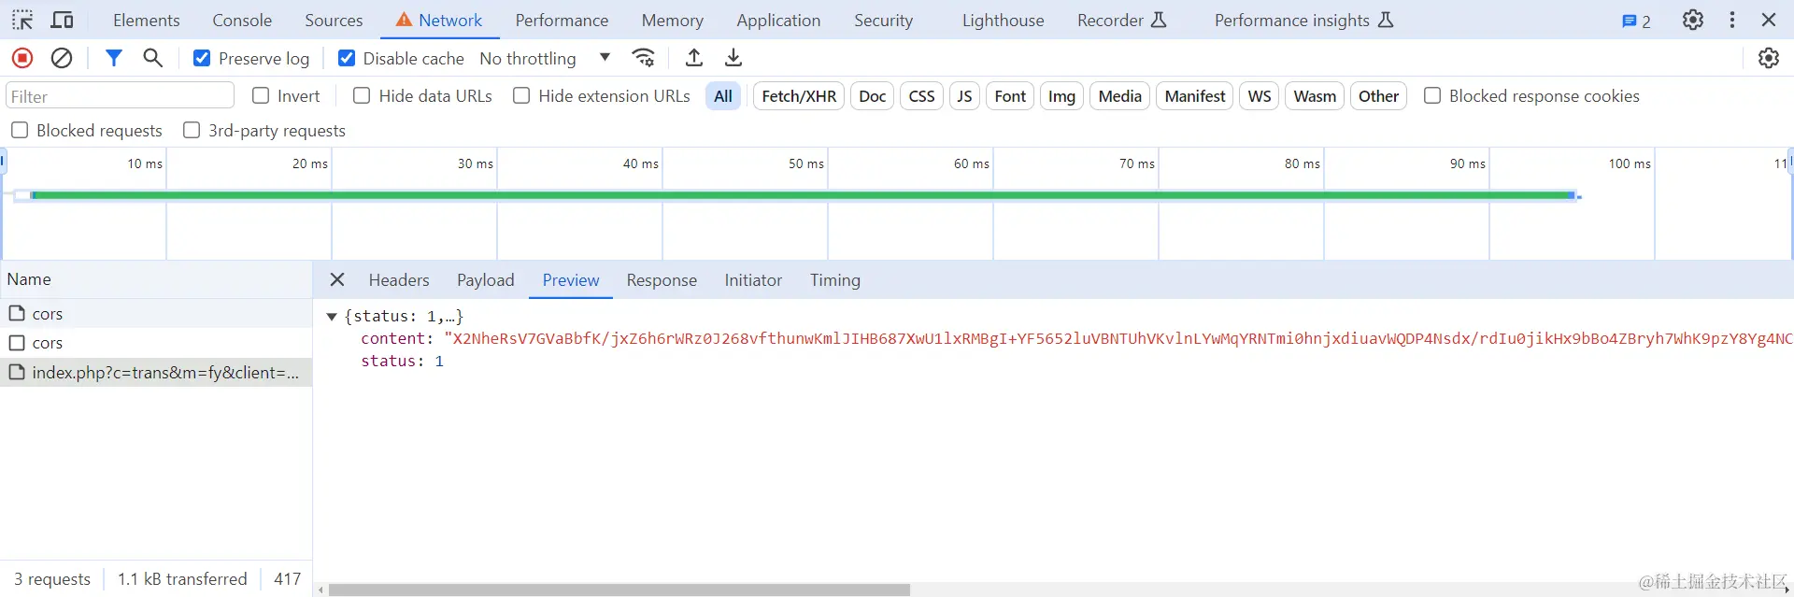Click the preview pane horizontal scrollbar
This screenshot has width=1794, height=597.
[619, 590]
